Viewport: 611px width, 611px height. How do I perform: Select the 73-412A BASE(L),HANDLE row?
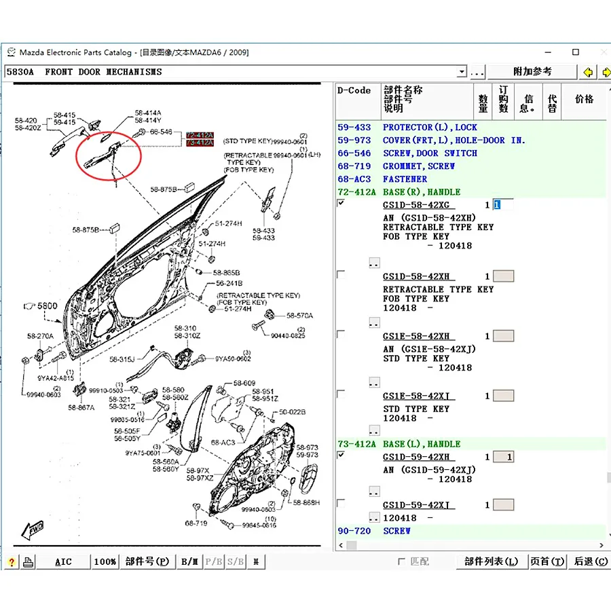click(x=470, y=444)
